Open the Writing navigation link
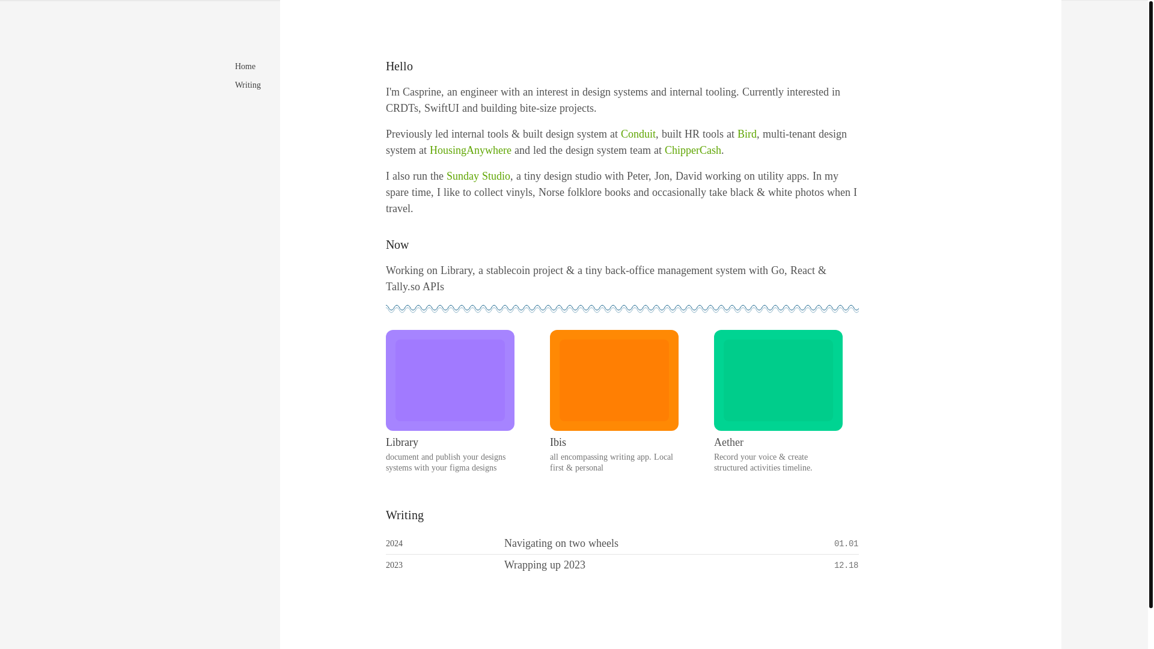This screenshot has height=649, width=1154. pyautogui.click(x=248, y=85)
